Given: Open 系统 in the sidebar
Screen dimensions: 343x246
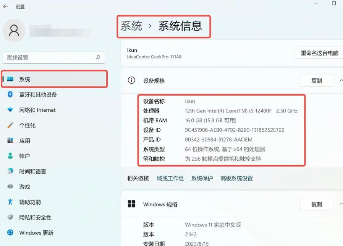Looking at the screenshot, I should (55, 79).
